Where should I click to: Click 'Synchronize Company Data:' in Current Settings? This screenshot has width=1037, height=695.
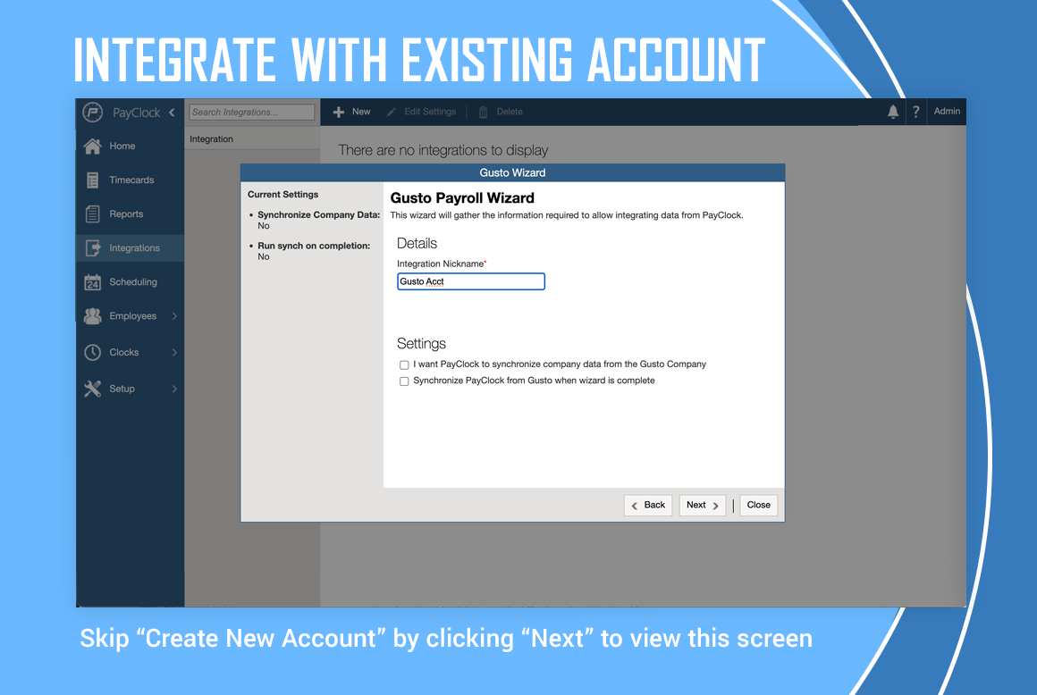[x=319, y=214]
